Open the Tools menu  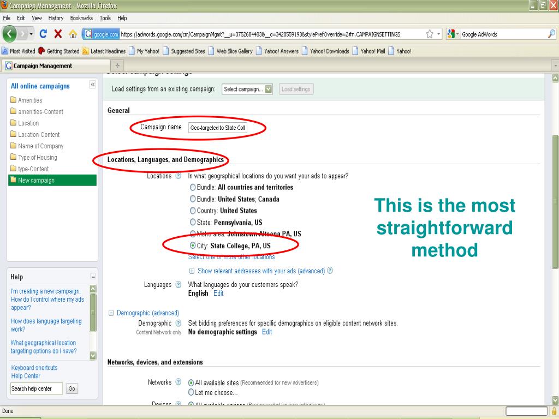105,18
